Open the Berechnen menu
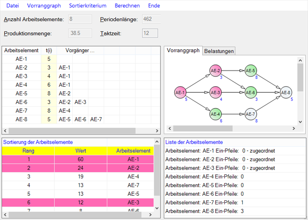The image size is (308, 220). coord(127,6)
